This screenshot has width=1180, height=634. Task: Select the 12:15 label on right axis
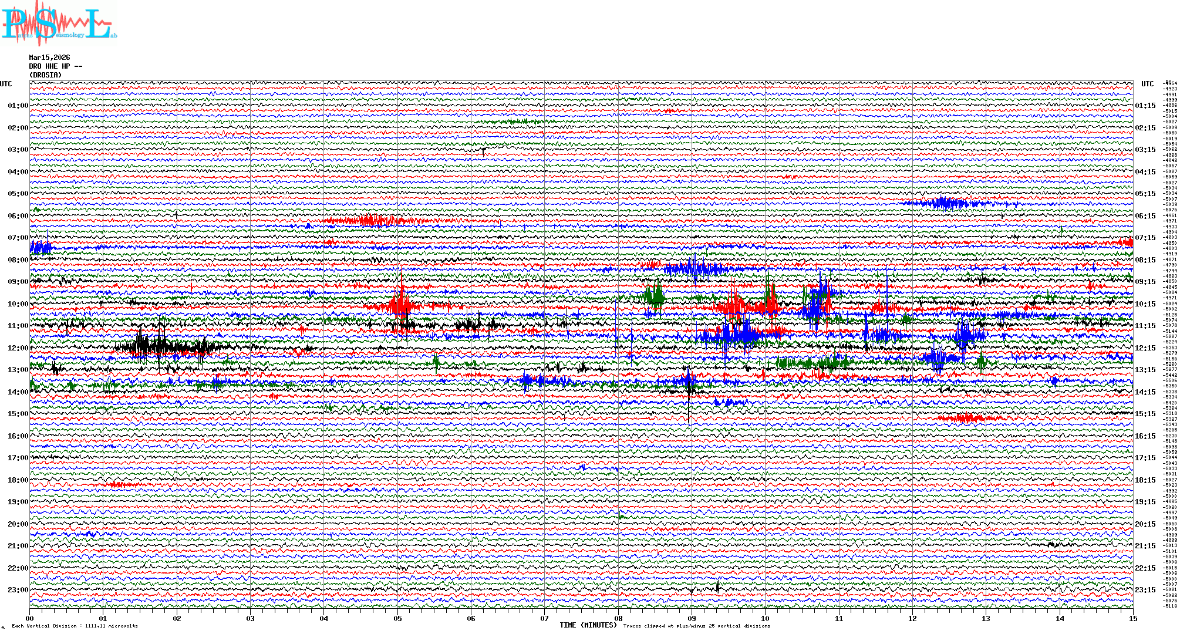point(1145,348)
